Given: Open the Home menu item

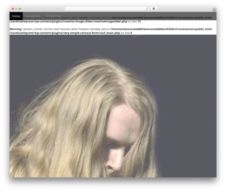Looking at the screenshot, I should [x=16, y=16].
